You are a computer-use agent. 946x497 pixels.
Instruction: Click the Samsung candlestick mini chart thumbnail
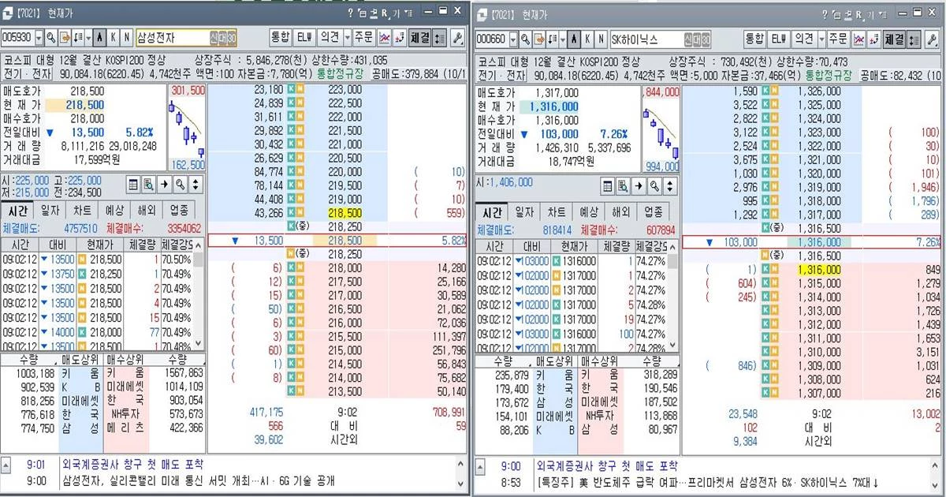pos(187,127)
